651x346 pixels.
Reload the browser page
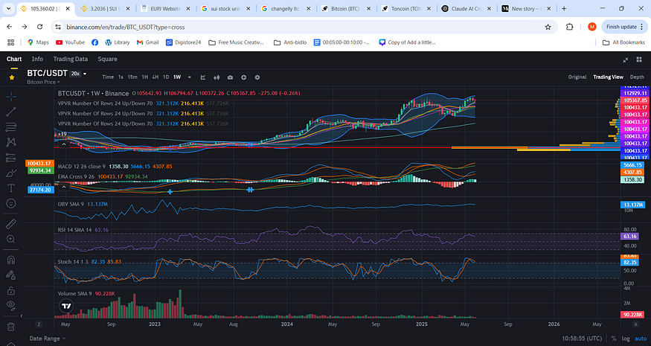(40, 27)
